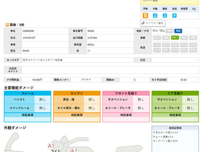Click the 訂正 empty field
This screenshot has width=203, height=152.
tap(175, 60)
